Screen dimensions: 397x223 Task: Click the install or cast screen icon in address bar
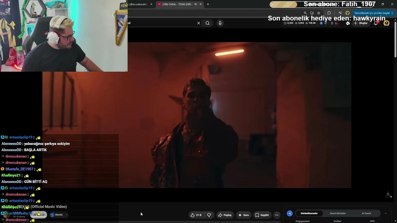click(312, 13)
